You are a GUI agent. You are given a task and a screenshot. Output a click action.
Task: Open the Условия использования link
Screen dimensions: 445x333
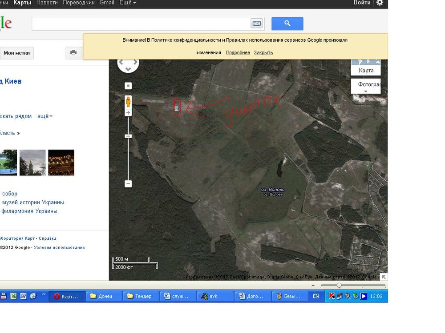click(59, 247)
